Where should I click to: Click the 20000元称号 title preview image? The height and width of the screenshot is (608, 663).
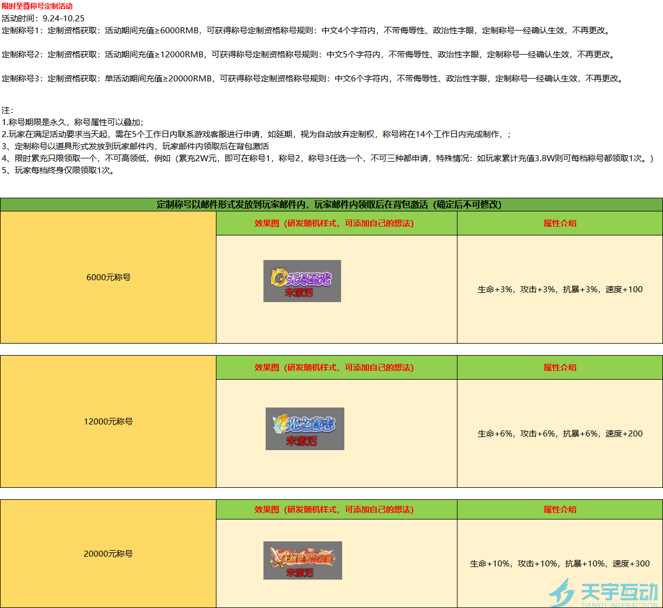click(x=303, y=560)
